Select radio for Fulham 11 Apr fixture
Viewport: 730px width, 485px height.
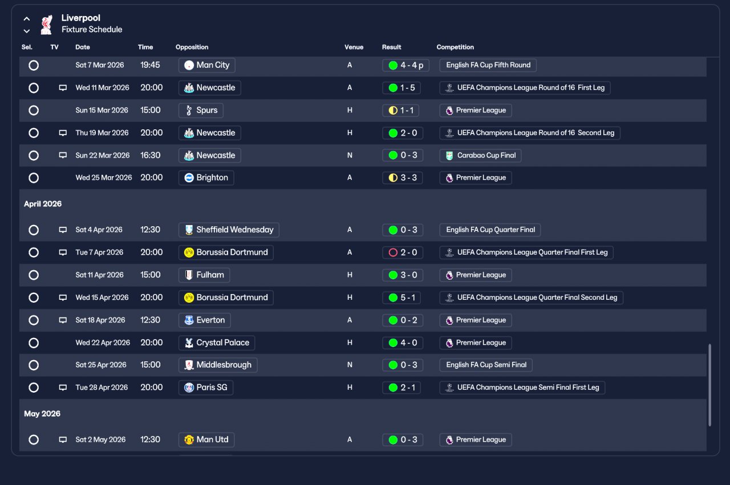pyautogui.click(x=34, y=275)
